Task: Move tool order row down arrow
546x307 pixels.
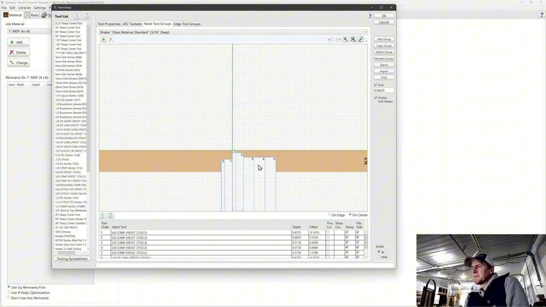Action: coord(110,216)
